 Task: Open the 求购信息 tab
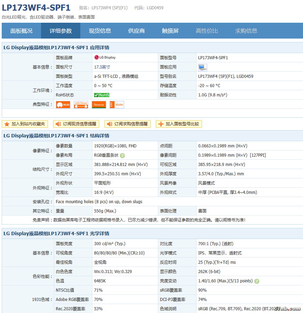click(246, 31)
